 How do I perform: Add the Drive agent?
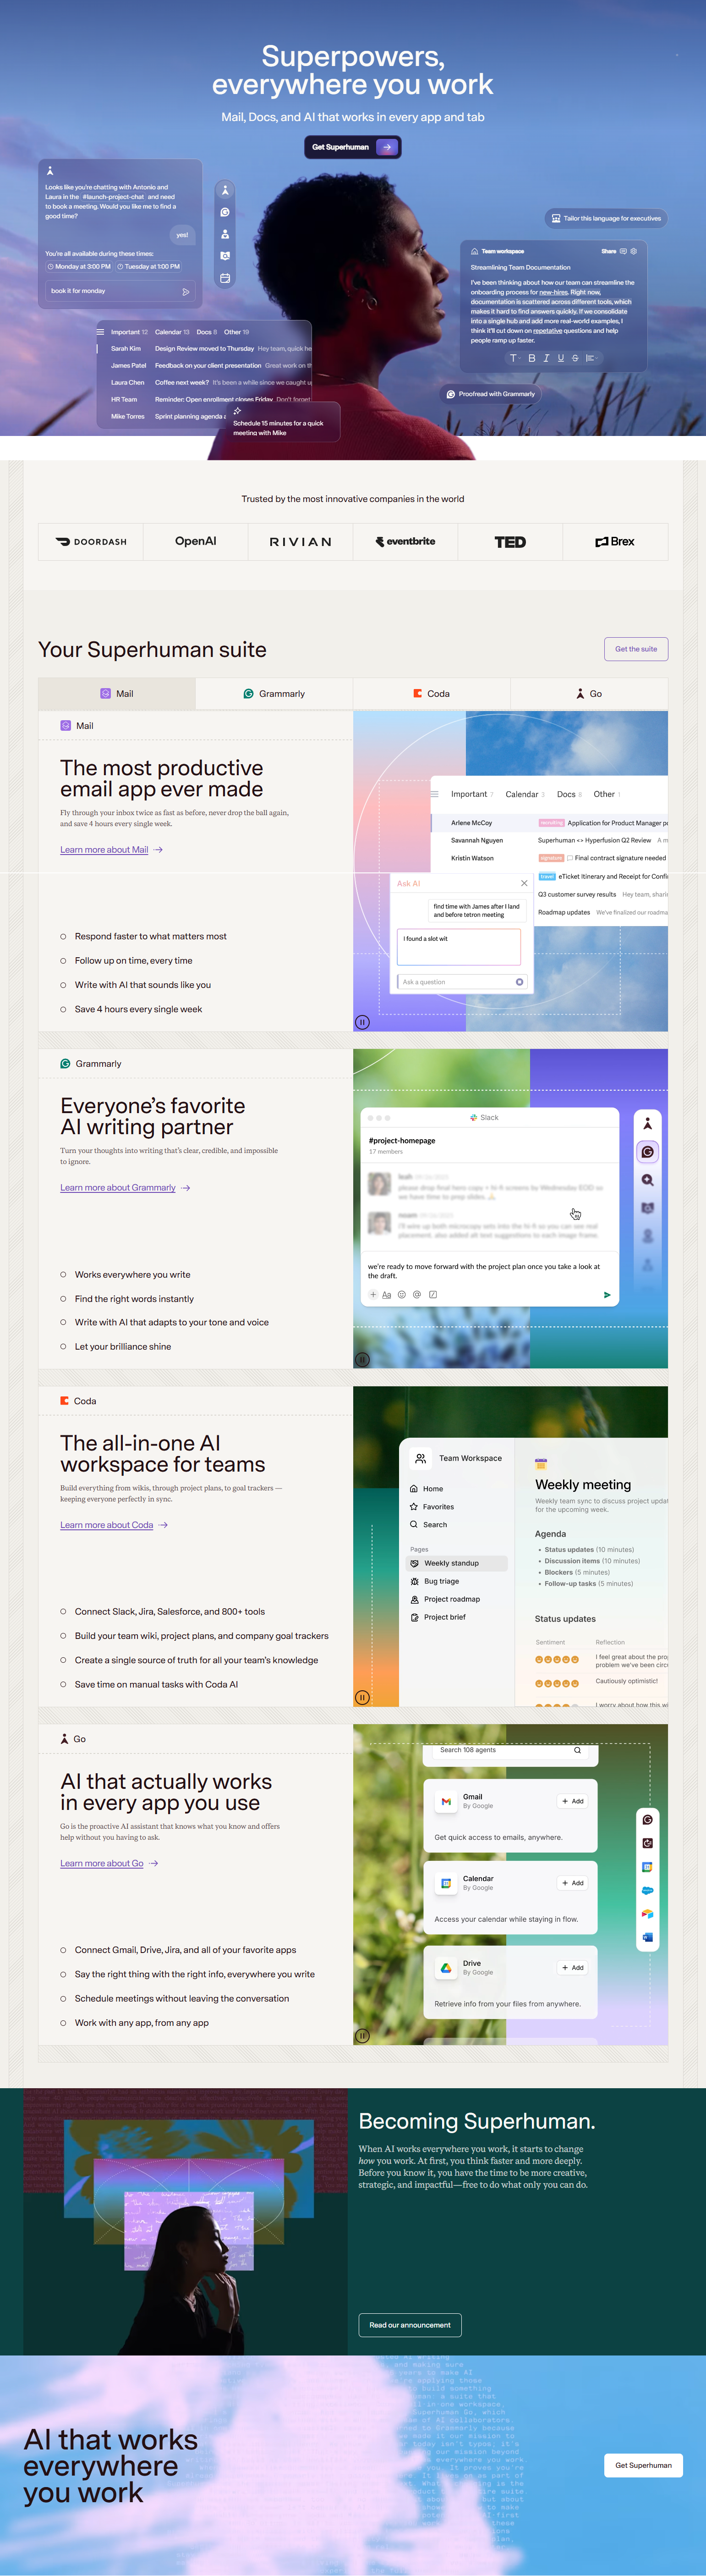click(572, 1967)
